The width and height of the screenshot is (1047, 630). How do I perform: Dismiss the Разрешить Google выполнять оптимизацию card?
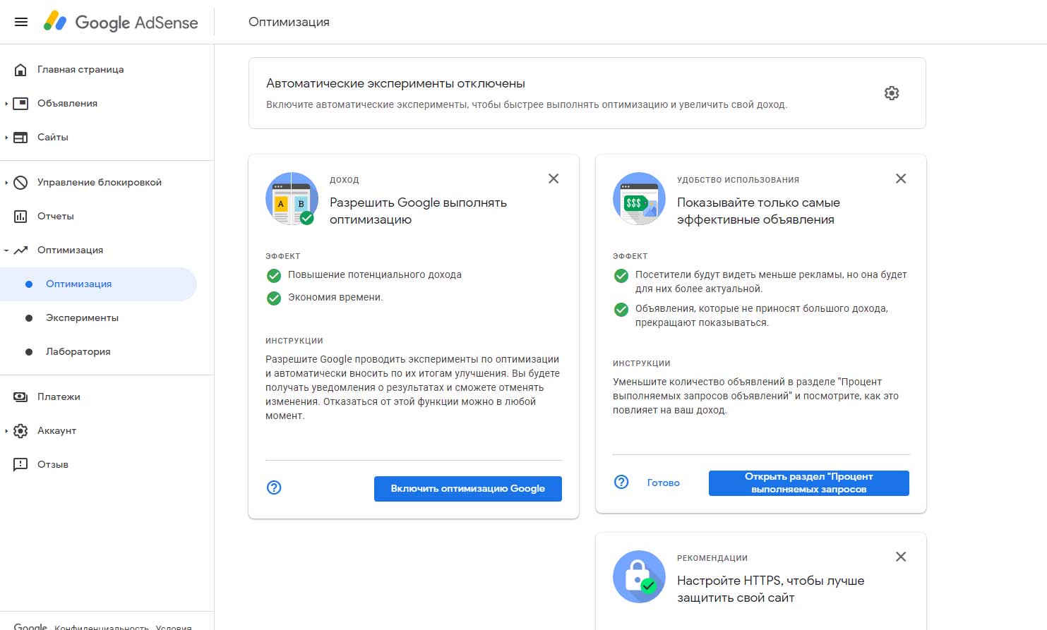(554, 178)
